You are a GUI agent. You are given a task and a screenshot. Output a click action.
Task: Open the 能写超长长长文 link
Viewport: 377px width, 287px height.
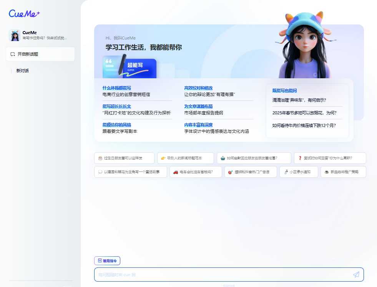tap(117, 106)
